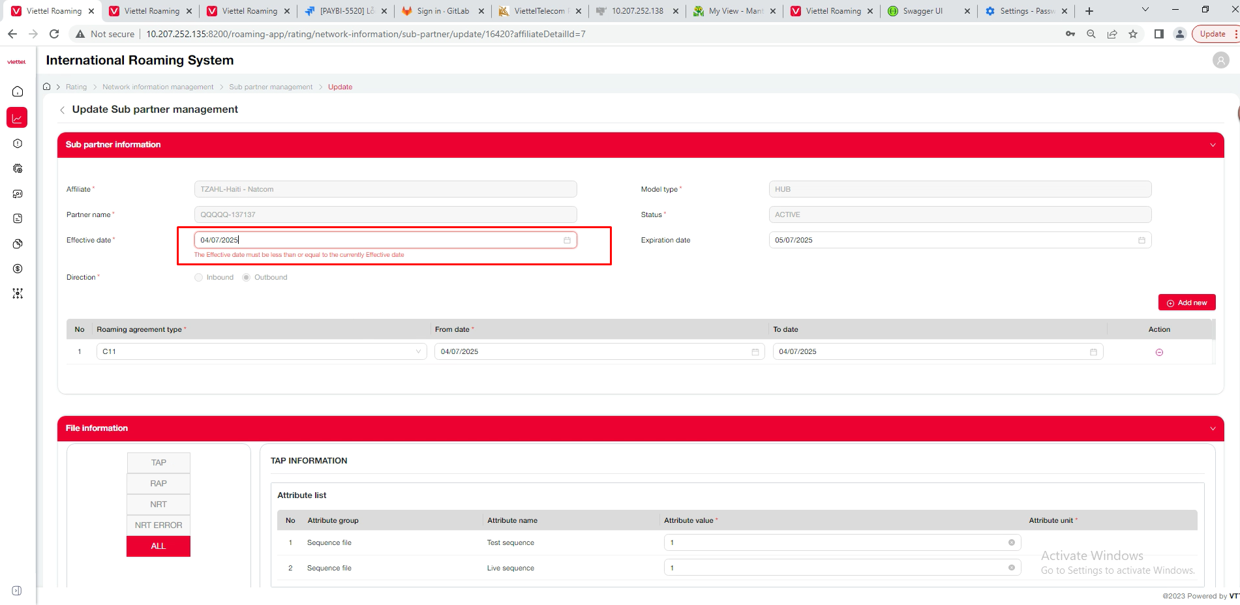Select the Inbound direction radio button

199,278
